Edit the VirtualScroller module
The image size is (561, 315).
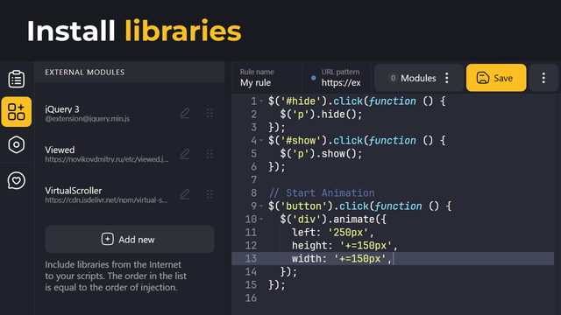coord(185,194)
